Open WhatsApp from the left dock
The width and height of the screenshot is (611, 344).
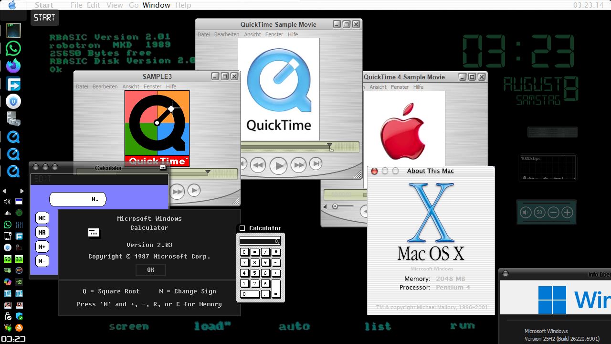pyautogui.click(x=13, y=48)
